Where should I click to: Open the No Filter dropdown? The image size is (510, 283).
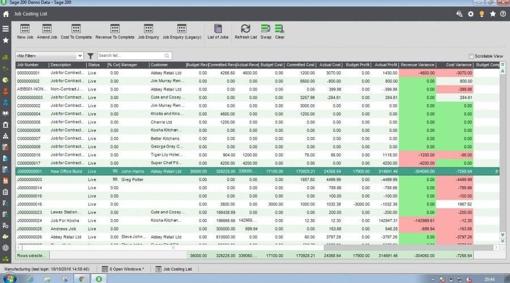pyautogui.click(x=49, y=56)
